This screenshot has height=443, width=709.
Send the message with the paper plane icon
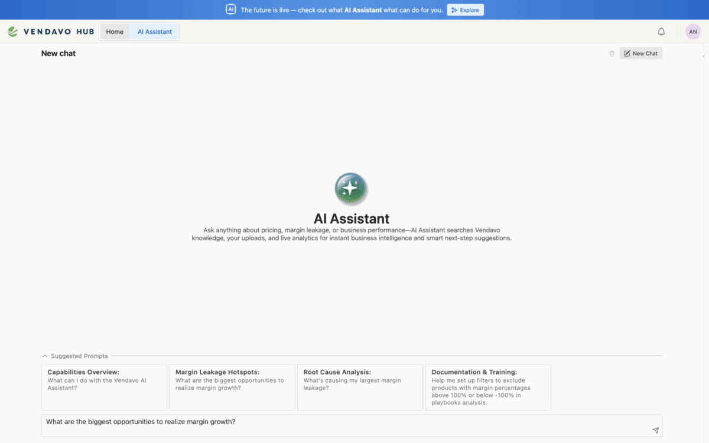pos(655,431)
